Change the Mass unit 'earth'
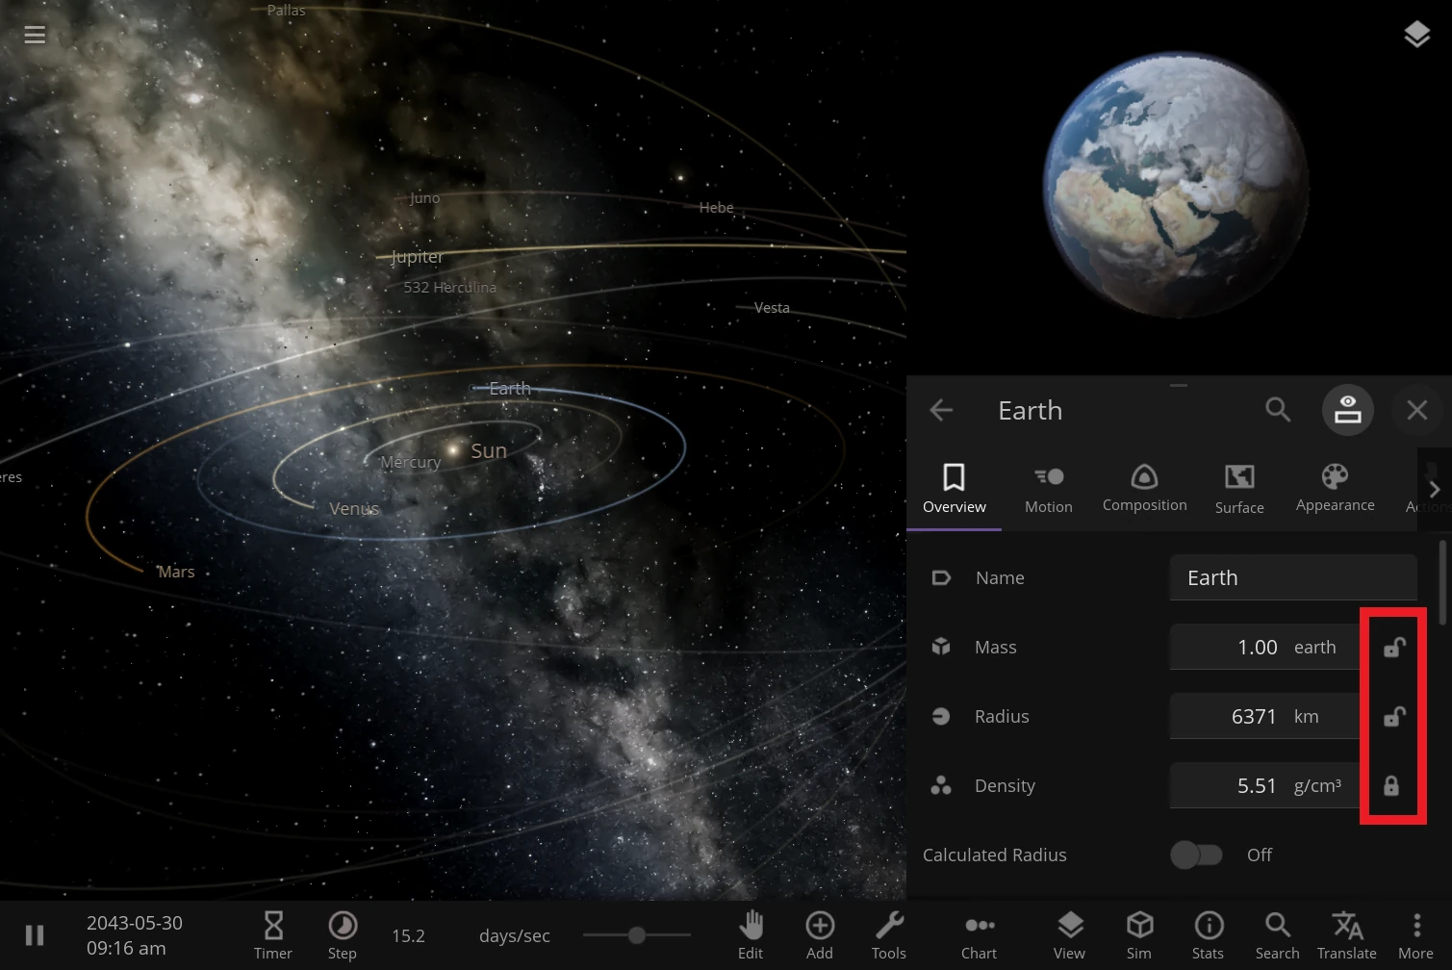Viewport: 1452px width, 970px height. tap(1315, 648)
